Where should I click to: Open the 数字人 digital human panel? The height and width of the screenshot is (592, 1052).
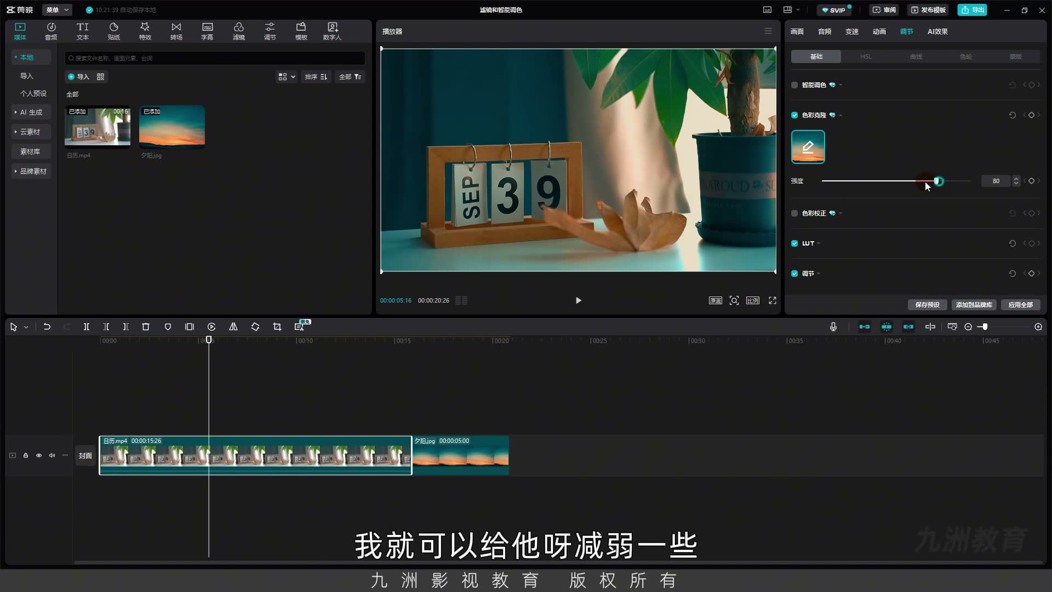click(x=332, y=31)
